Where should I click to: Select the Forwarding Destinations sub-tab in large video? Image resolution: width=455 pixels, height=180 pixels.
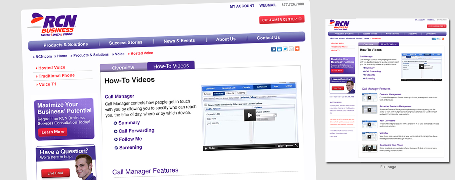[267, 97]
